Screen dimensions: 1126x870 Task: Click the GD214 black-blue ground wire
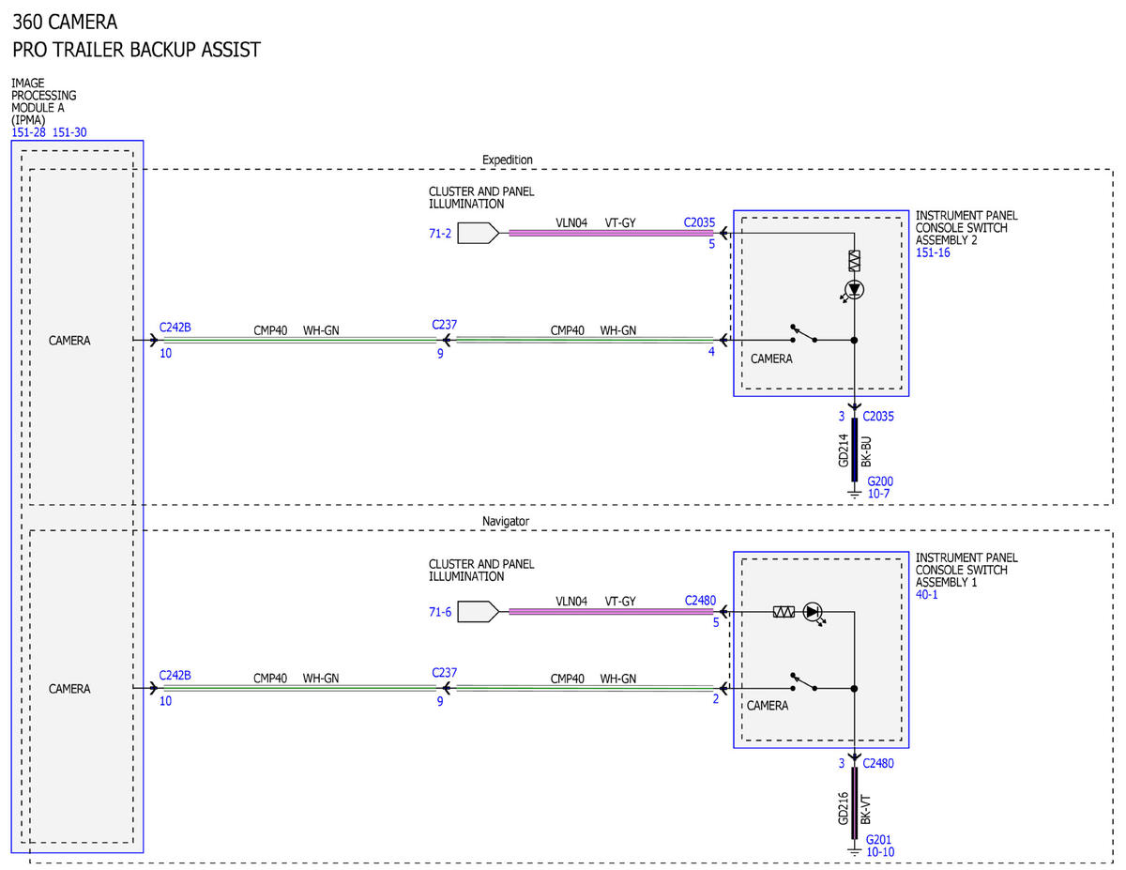(854, 452)
